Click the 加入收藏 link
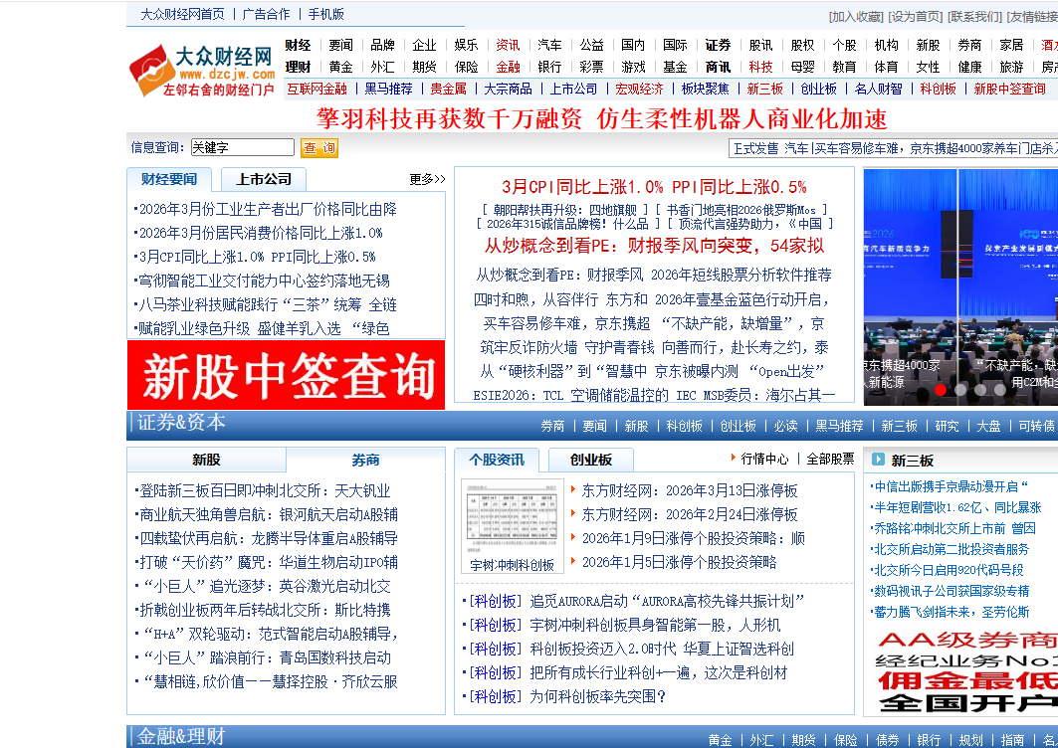The height and width of the screenshot is (748, 1058). pos(856,17)
